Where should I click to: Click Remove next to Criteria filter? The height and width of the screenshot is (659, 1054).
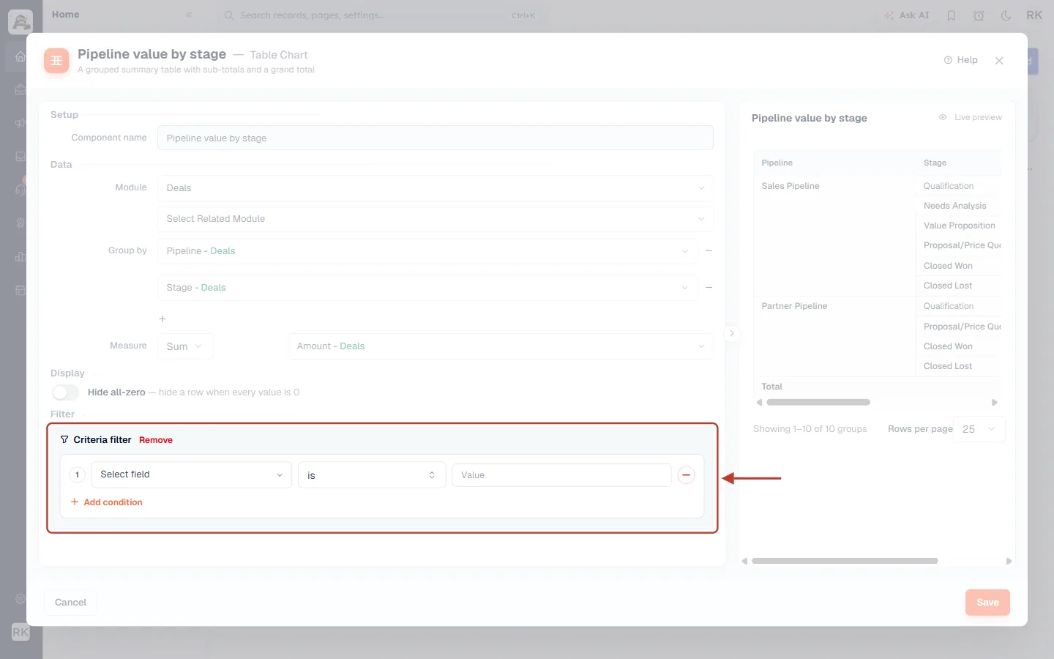click(156, 440)
